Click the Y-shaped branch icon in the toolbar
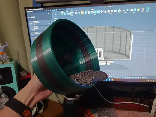Image resolution: width=156 pixels, height=117 pixels. [79, 13]
